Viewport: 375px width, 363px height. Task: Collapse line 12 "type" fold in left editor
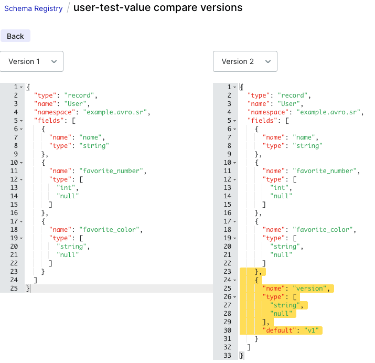pyautogui.click(x=22, y=179)
